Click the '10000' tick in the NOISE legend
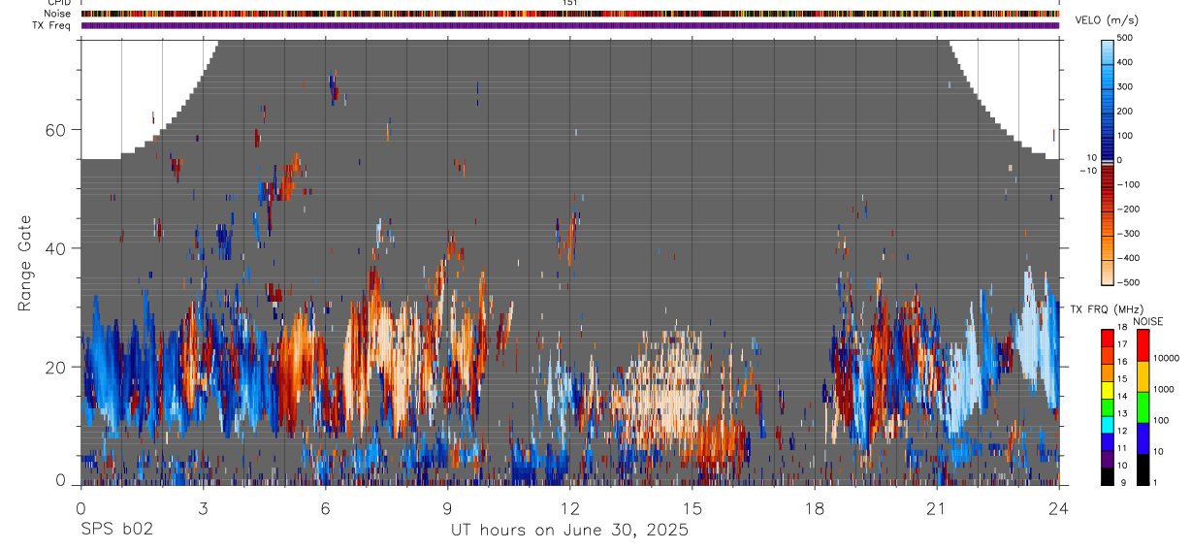 point(1166,358)
